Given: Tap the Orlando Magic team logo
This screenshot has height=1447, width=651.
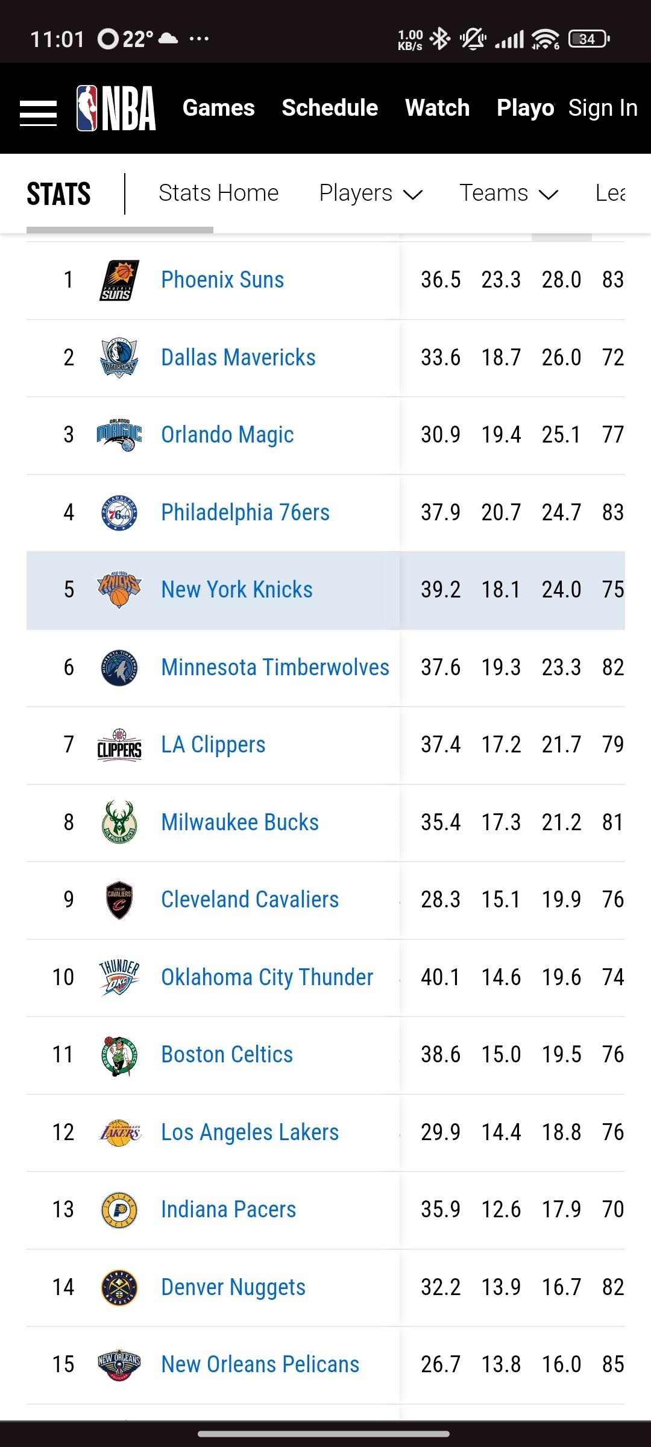Looking at the screenshot, I should (x=119, y=435).
